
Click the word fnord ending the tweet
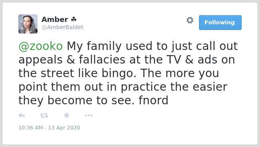tap(154, 100)
